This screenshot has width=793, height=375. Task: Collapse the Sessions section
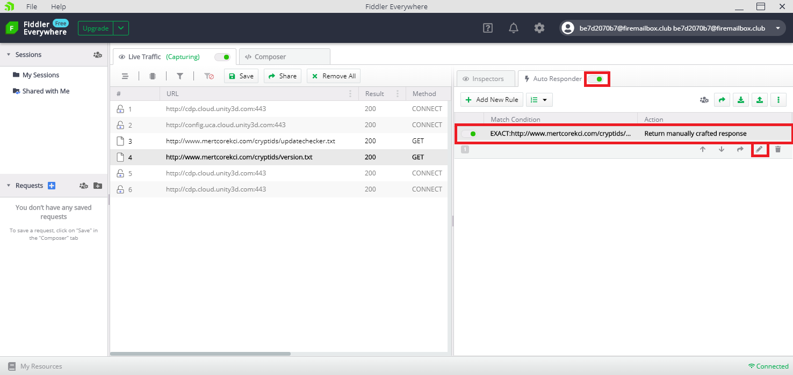(x=9, y=55)
